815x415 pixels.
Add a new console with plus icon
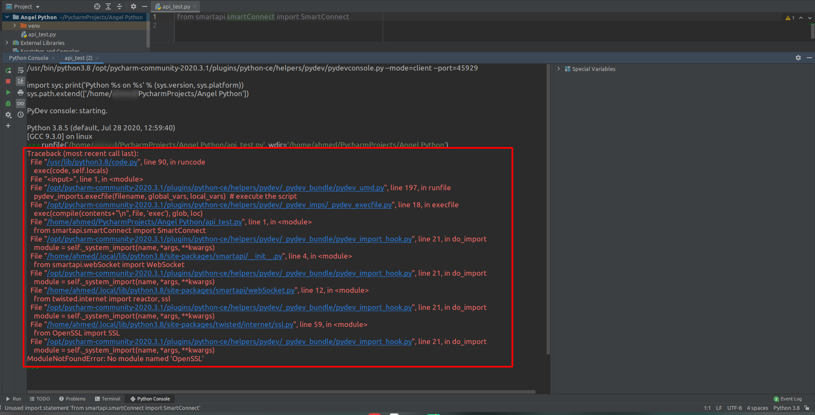8,126
